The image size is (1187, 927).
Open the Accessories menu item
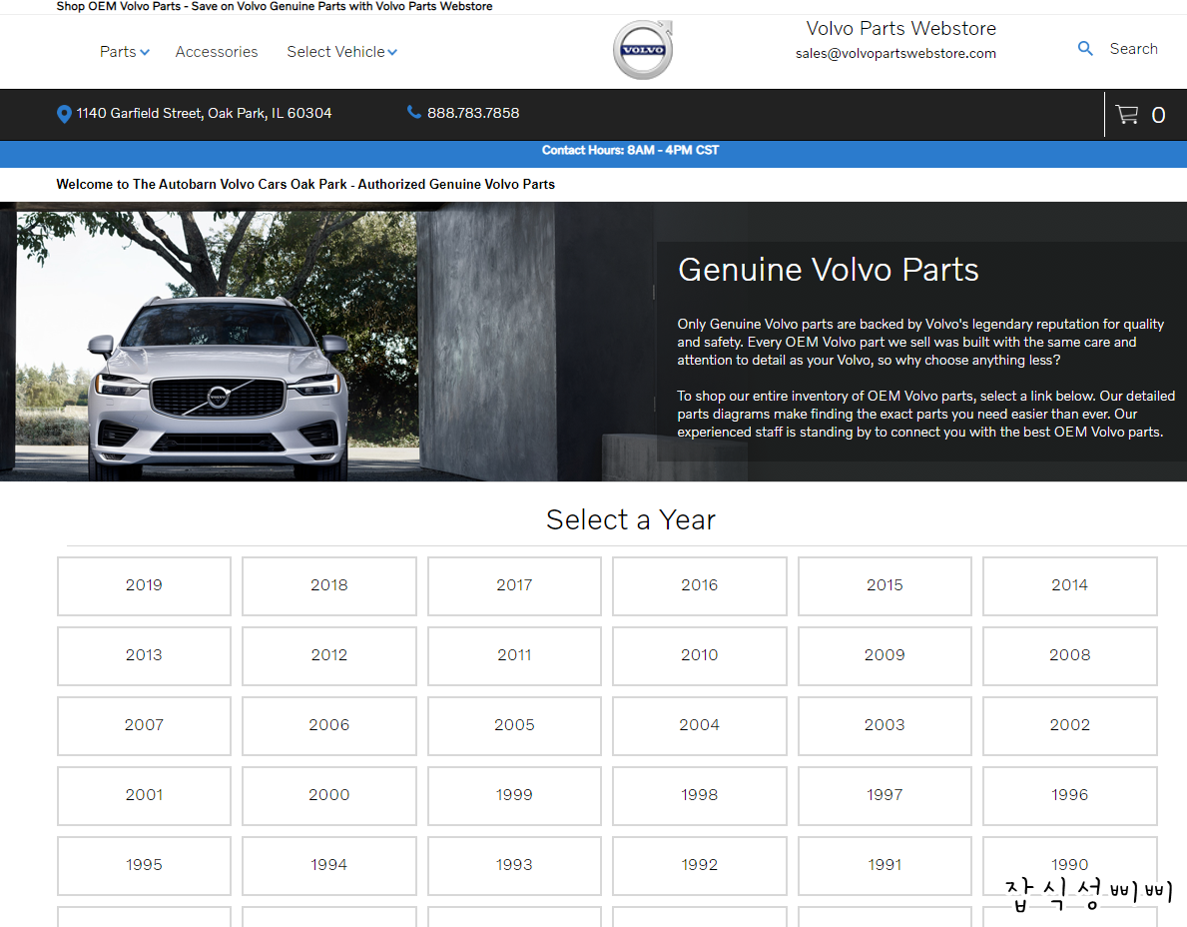pyautogui.click(x=217, y=52)
